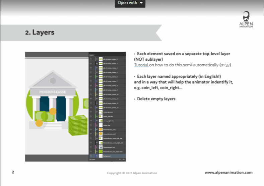Click the Alpen Animation logo
Image resolution: width=264 pixels, height=186 pixels.
tap(246, 20)
